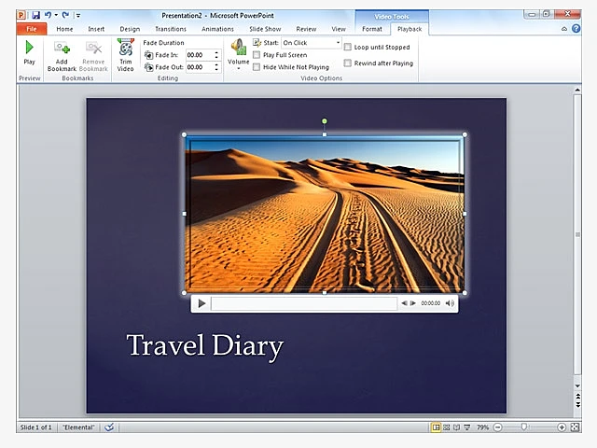Click the Save icon in quick access toolbar

coord(35,15)
